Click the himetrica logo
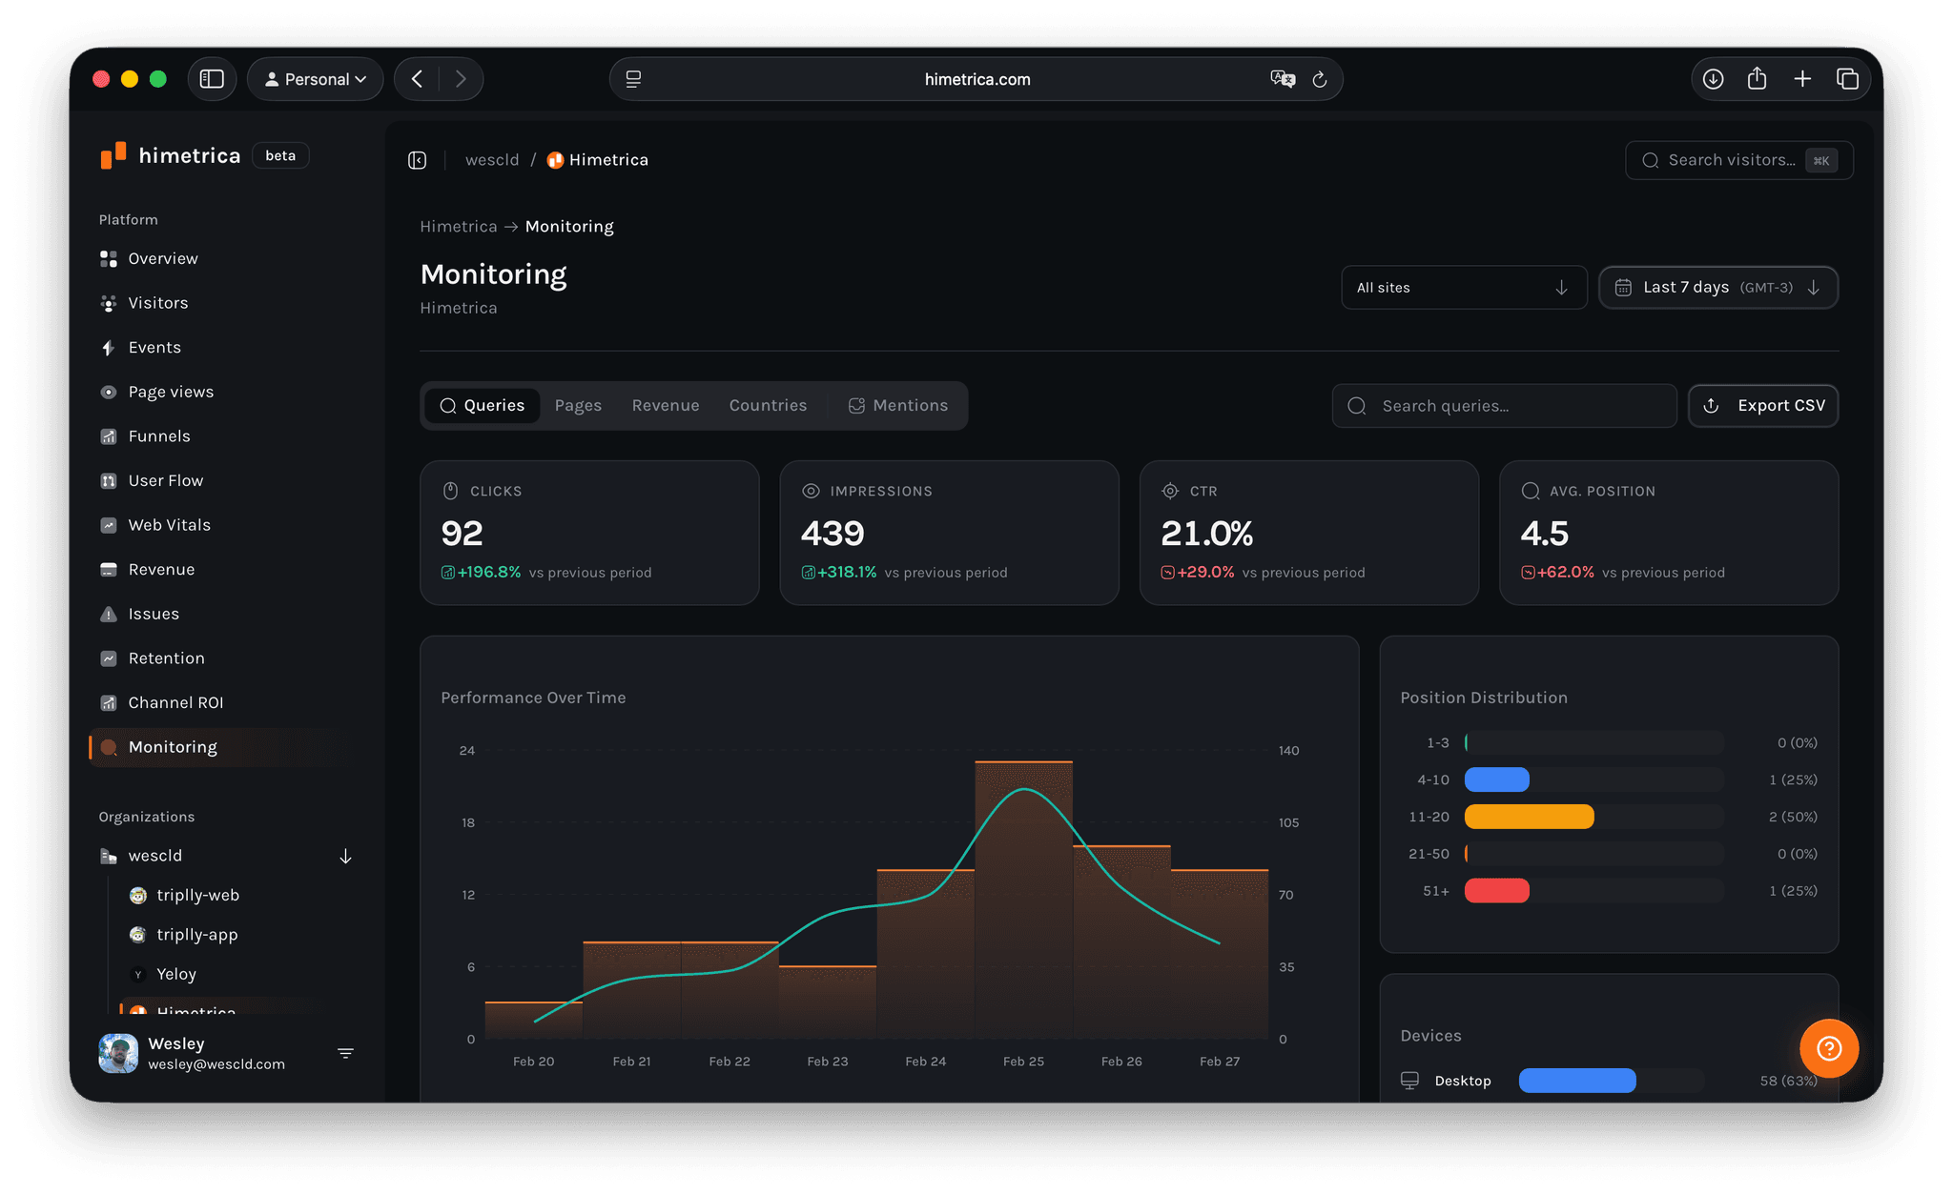 (171, 155)
